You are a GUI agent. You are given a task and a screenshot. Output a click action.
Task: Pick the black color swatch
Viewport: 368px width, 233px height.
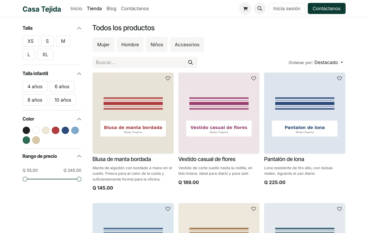26,130
